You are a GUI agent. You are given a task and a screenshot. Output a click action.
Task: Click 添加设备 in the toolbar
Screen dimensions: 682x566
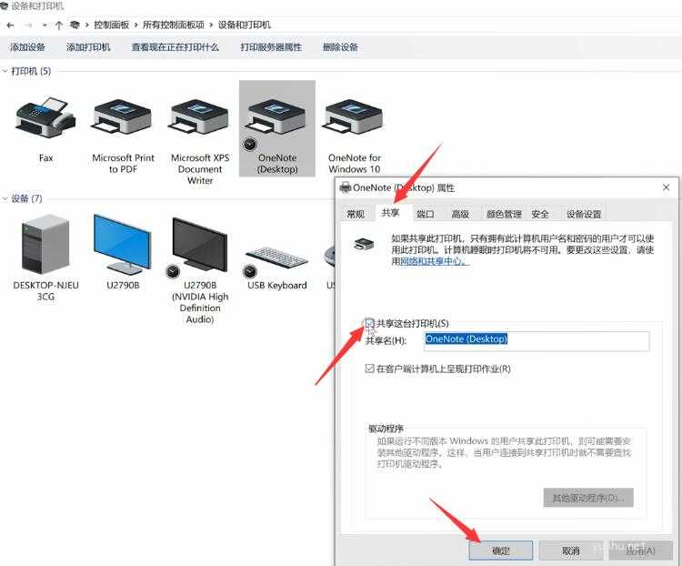tap(28, 47)
